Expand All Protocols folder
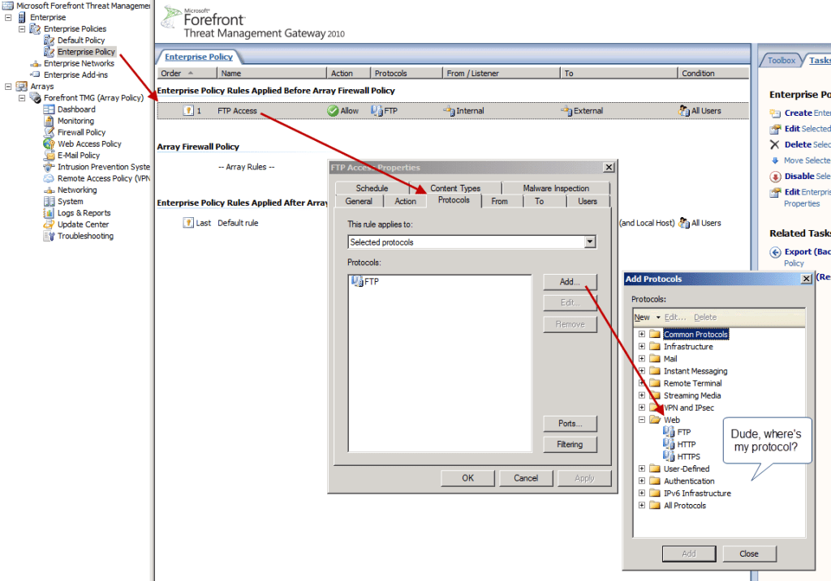 pos(642,506)
